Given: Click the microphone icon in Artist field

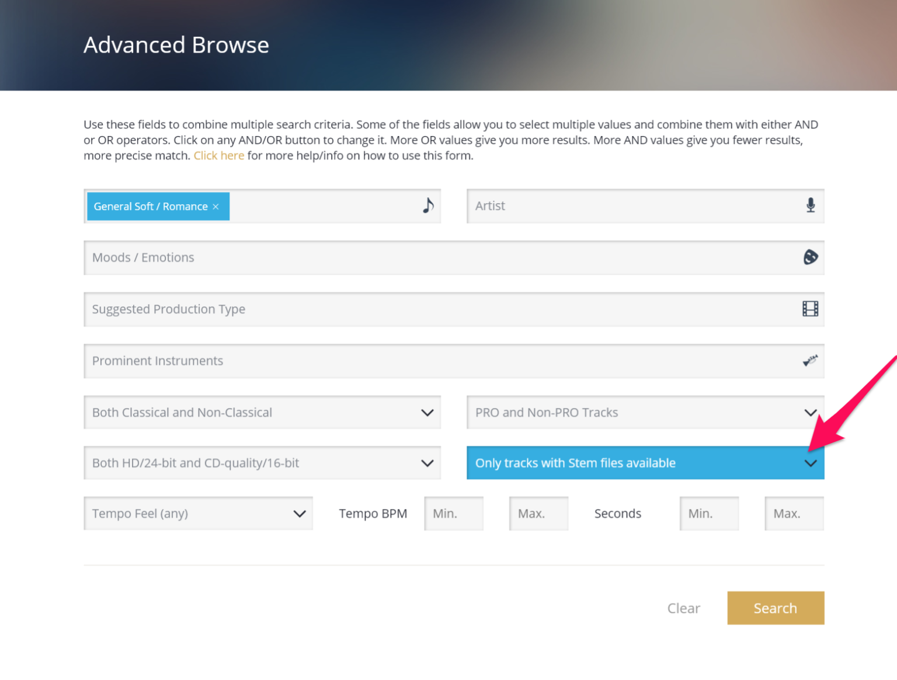Looking at the screenshot, I should point(810,205).
